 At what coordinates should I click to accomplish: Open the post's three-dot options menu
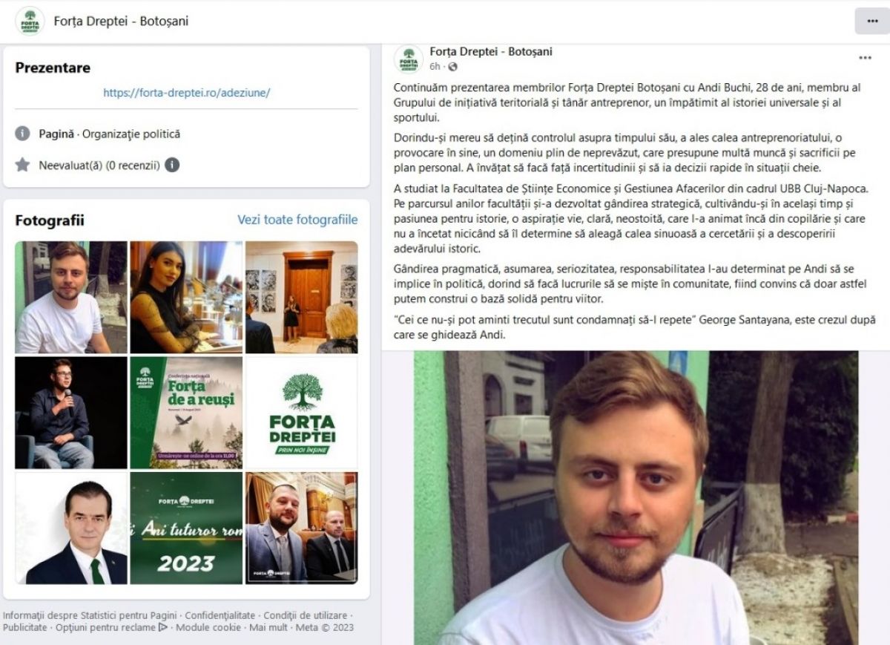(865, 58)
